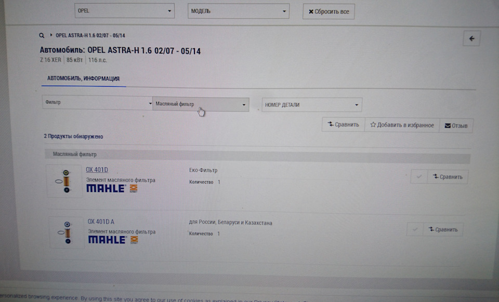Image resolution: width=499 pixels, height=302 pixels.
Task: Expand the Фильтр category dropdown
Action: pos(97,103)
